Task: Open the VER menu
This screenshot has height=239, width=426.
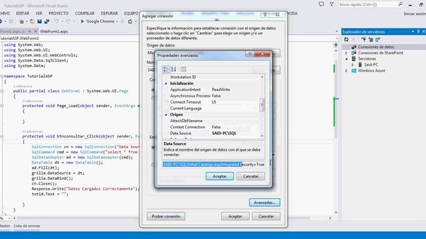Action: tap(39, 13)
